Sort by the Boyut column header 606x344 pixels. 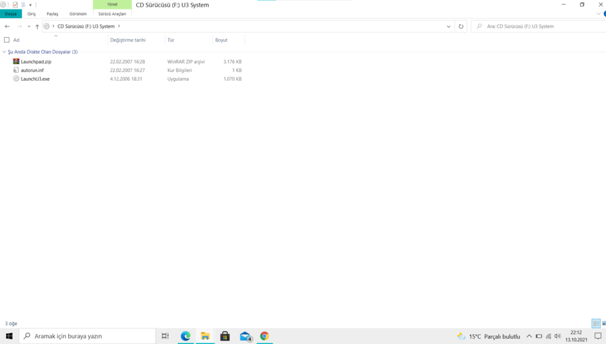(x=221, y=40)
